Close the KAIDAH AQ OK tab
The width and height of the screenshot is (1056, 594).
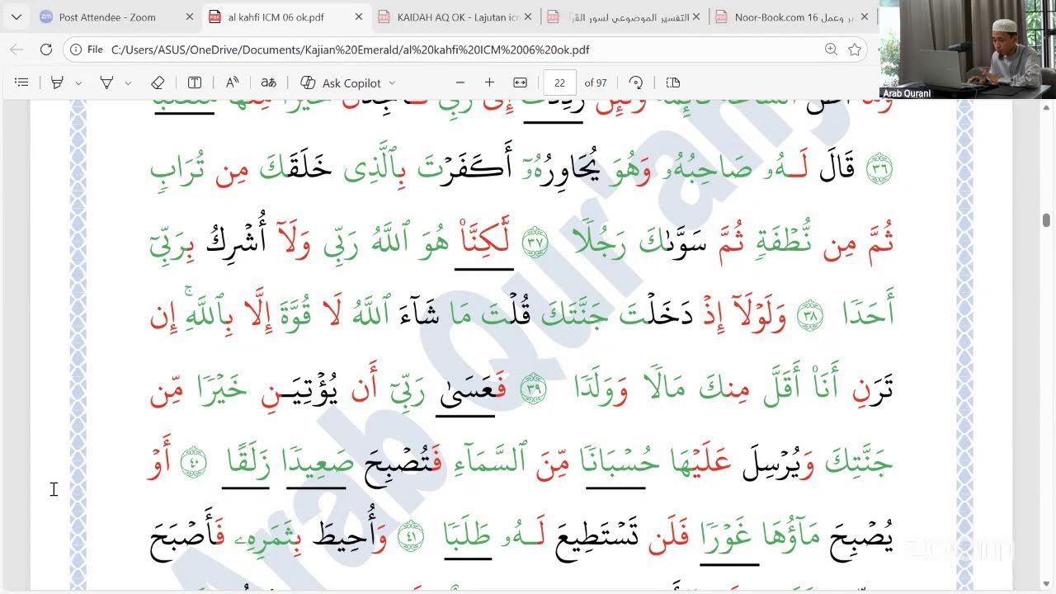[527, 16]
